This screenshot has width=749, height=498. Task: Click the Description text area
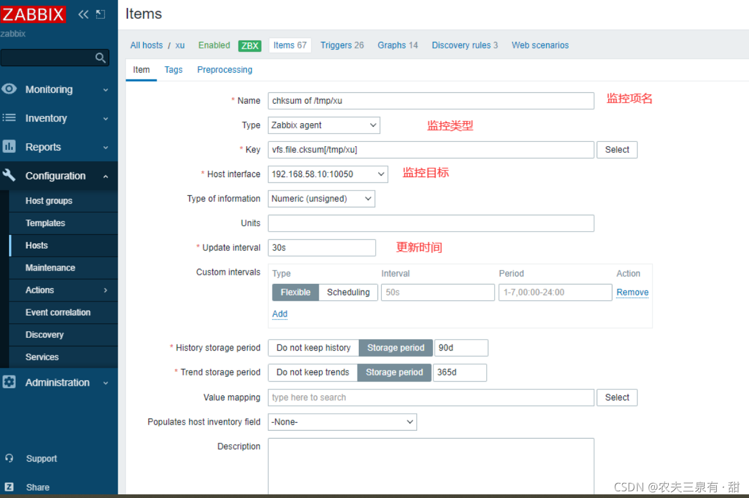431,466
